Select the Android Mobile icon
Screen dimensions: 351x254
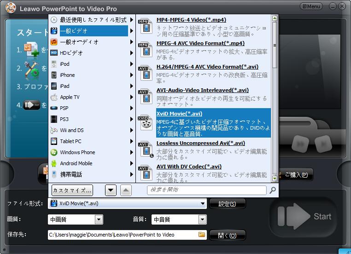point(54,163)
